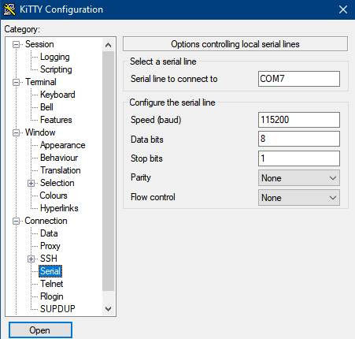This screenshot has width=355, height=339.
Task: Click the Stop bits input field
Action: coord(299,158)
